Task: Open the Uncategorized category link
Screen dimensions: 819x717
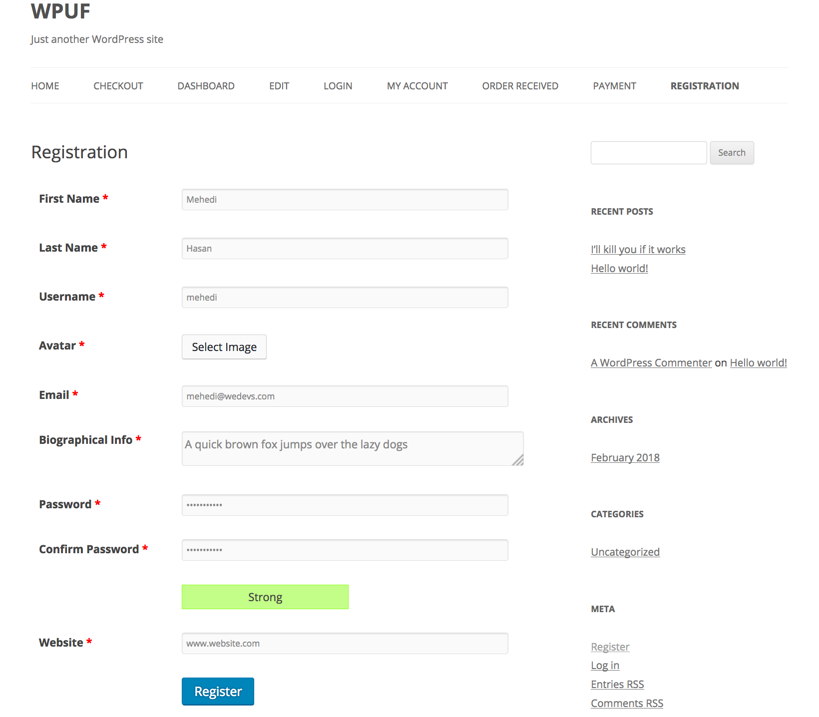Action: tap(625, 552)
